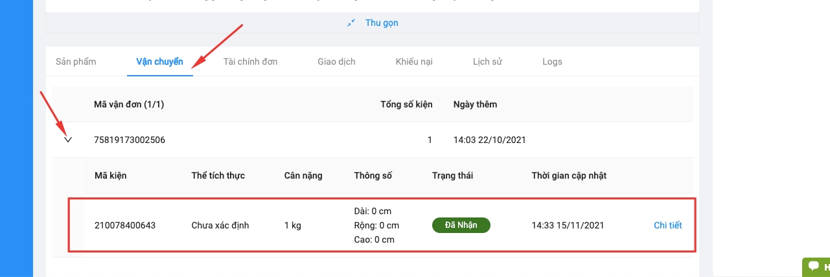Open the Chi tiết link for the package
The width and height of the screenshot is (830, 277).
click(667, 225)
